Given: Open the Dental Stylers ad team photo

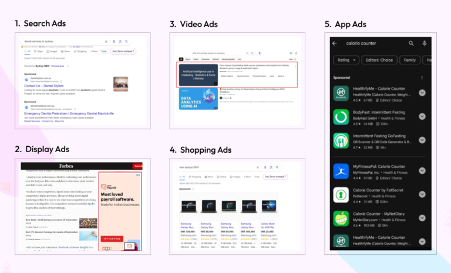Looking at the screenshot, I should 121,84.
